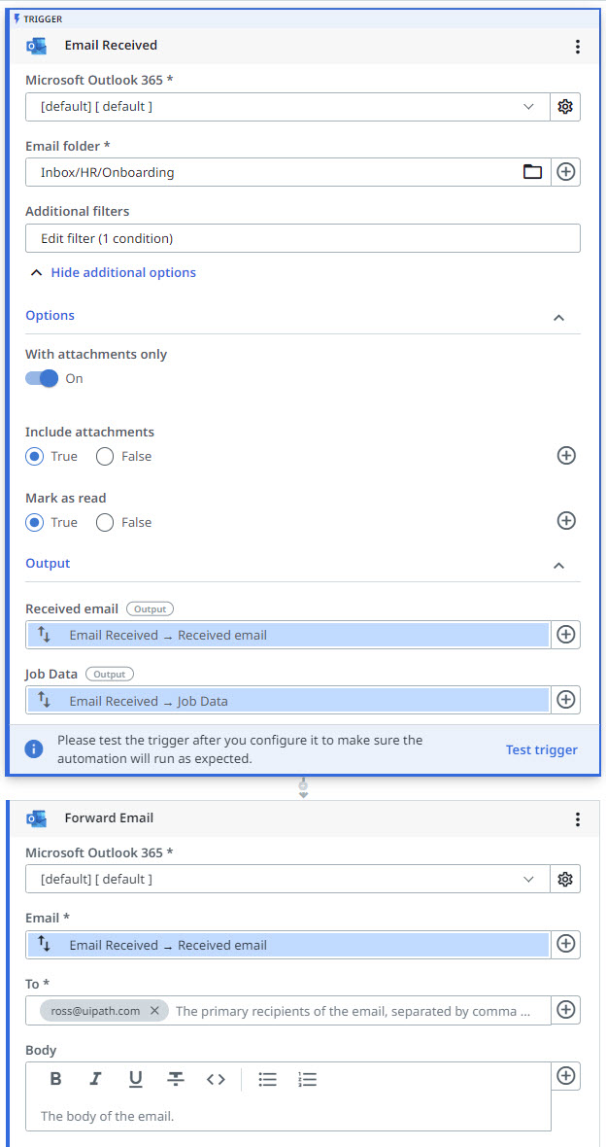Click the strikethrough icon in Body toolbar
This screenshot has width=606, height=1147.
coord(175,1079)
